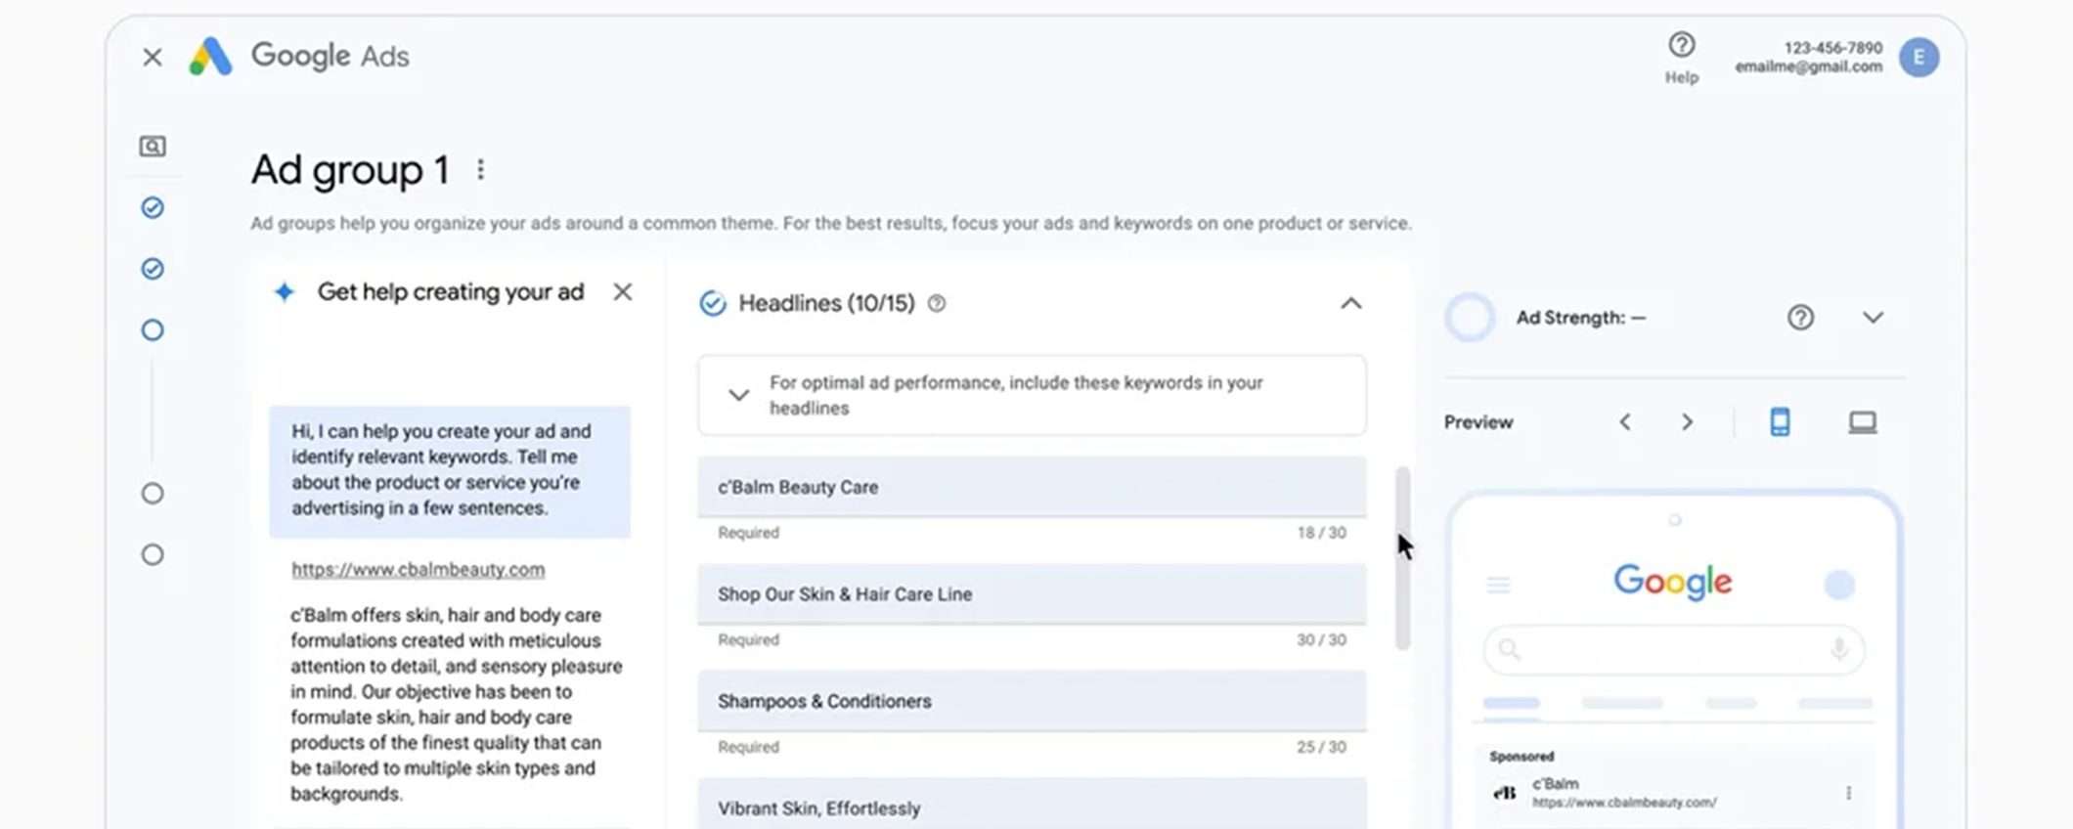The height and width of the screenshot is (829, 2073).
Task: Click the headlines list vertical scrollbar
Action: (x=1402, y=557)
